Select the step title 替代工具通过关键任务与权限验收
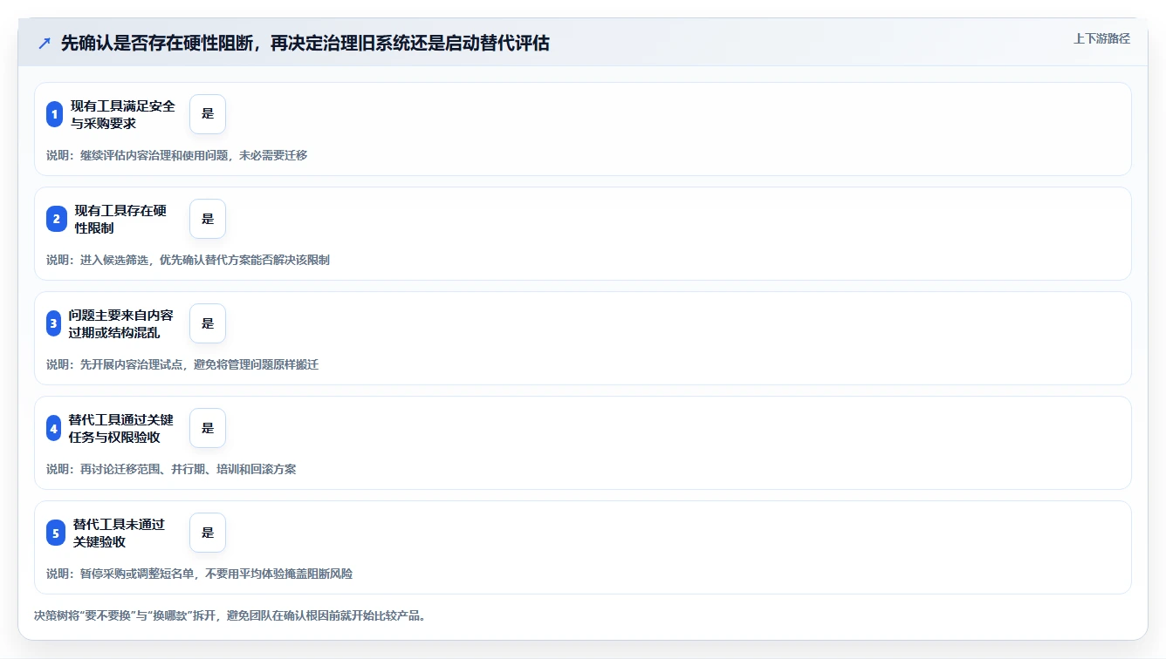The height and width of the screenshot is (659, 1166). (121, 428)
